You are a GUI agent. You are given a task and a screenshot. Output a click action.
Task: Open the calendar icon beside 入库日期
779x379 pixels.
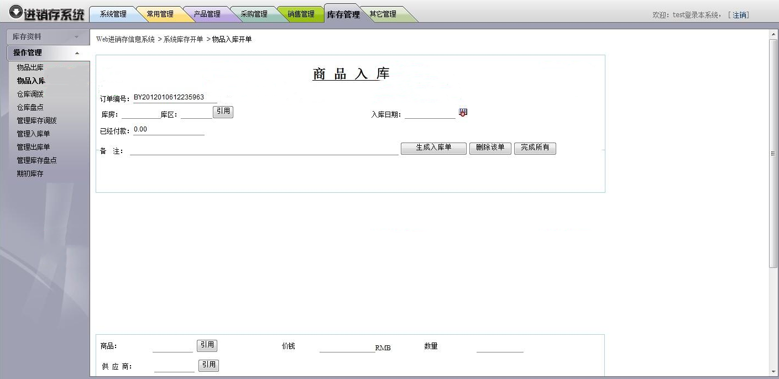click(463, 113)
